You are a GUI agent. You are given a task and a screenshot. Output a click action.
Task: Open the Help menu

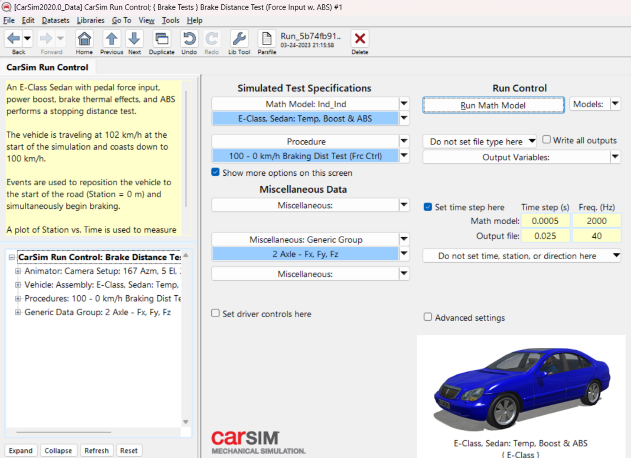click(195, 20)
